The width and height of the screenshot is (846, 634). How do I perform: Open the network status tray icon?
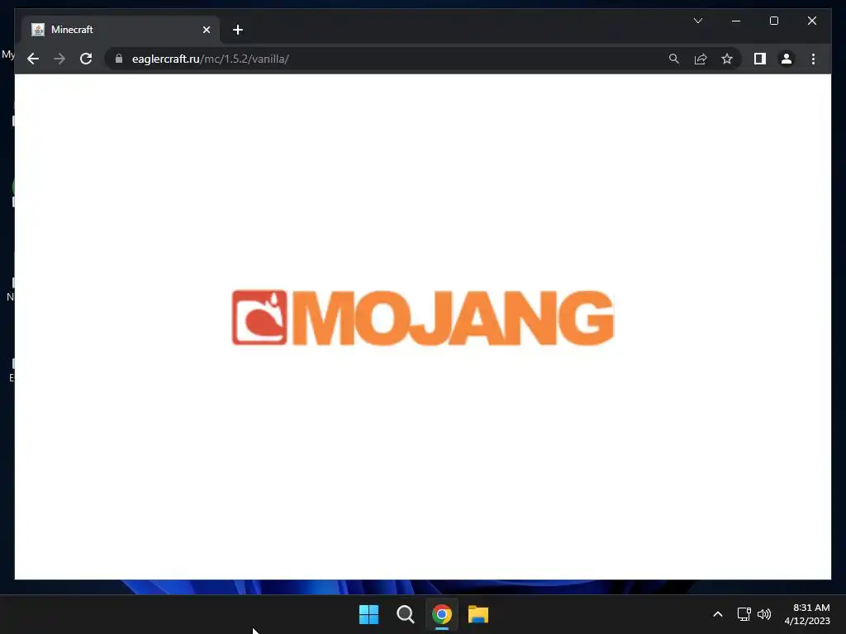point(744,614)
